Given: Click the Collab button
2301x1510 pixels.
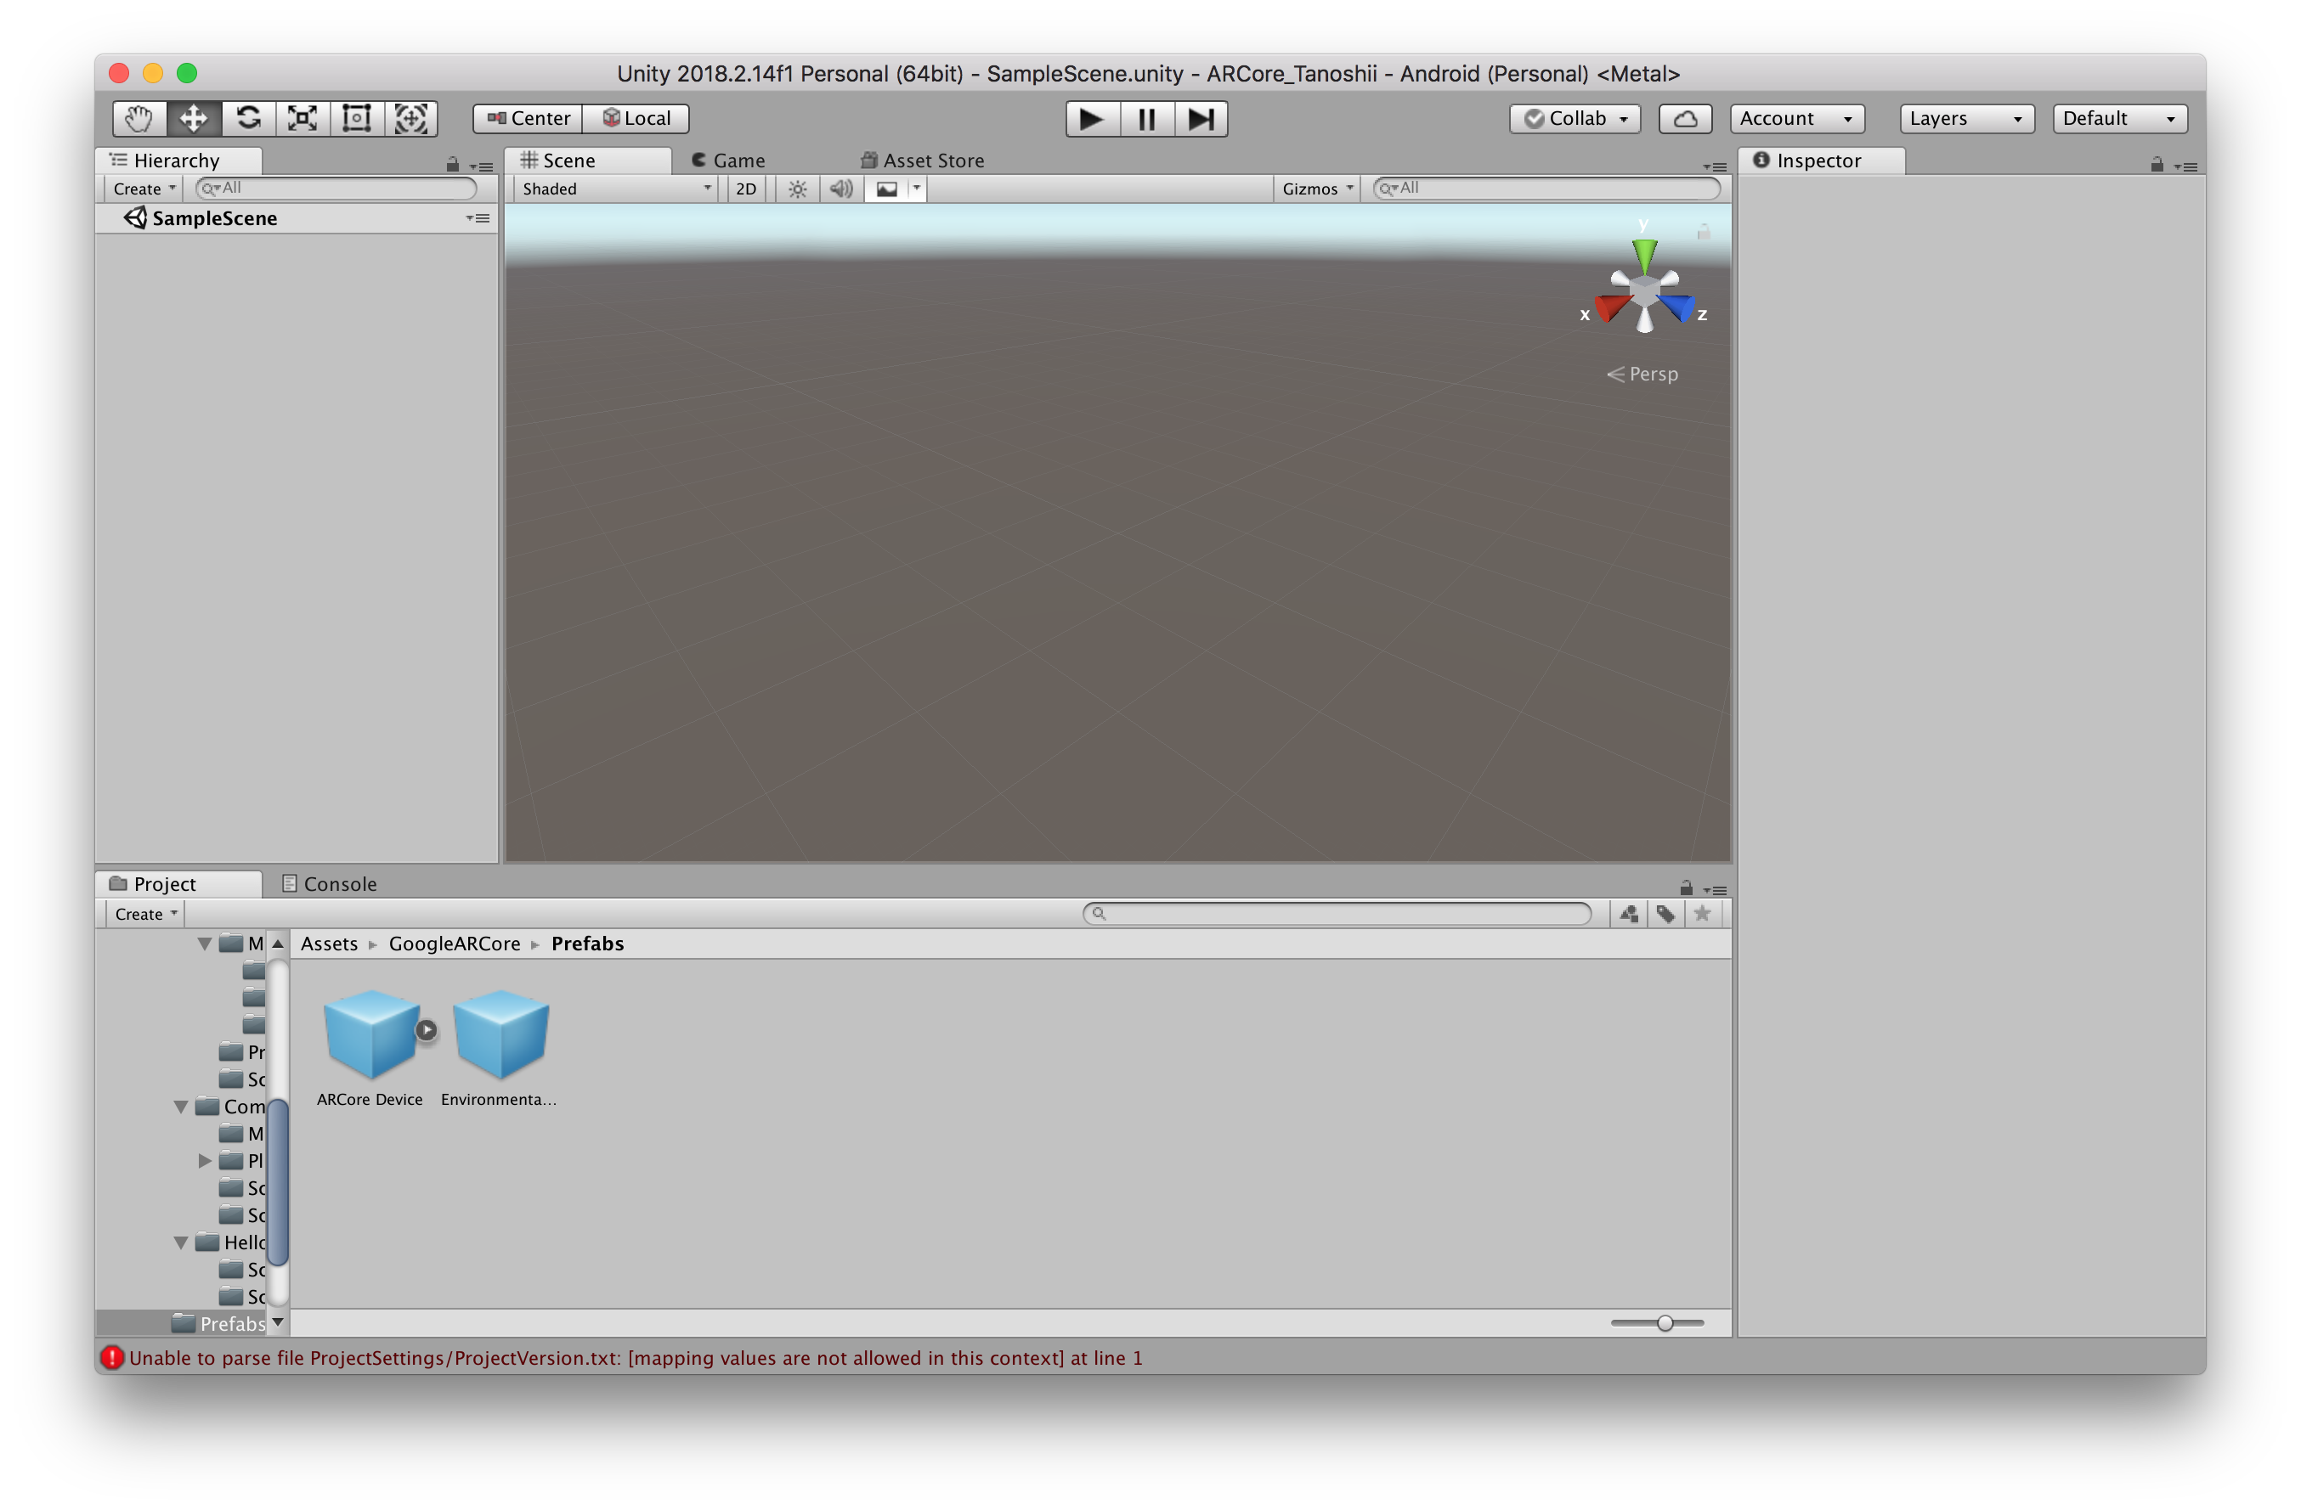Looking at the screenshot, I should click(x=1574, y=119).
